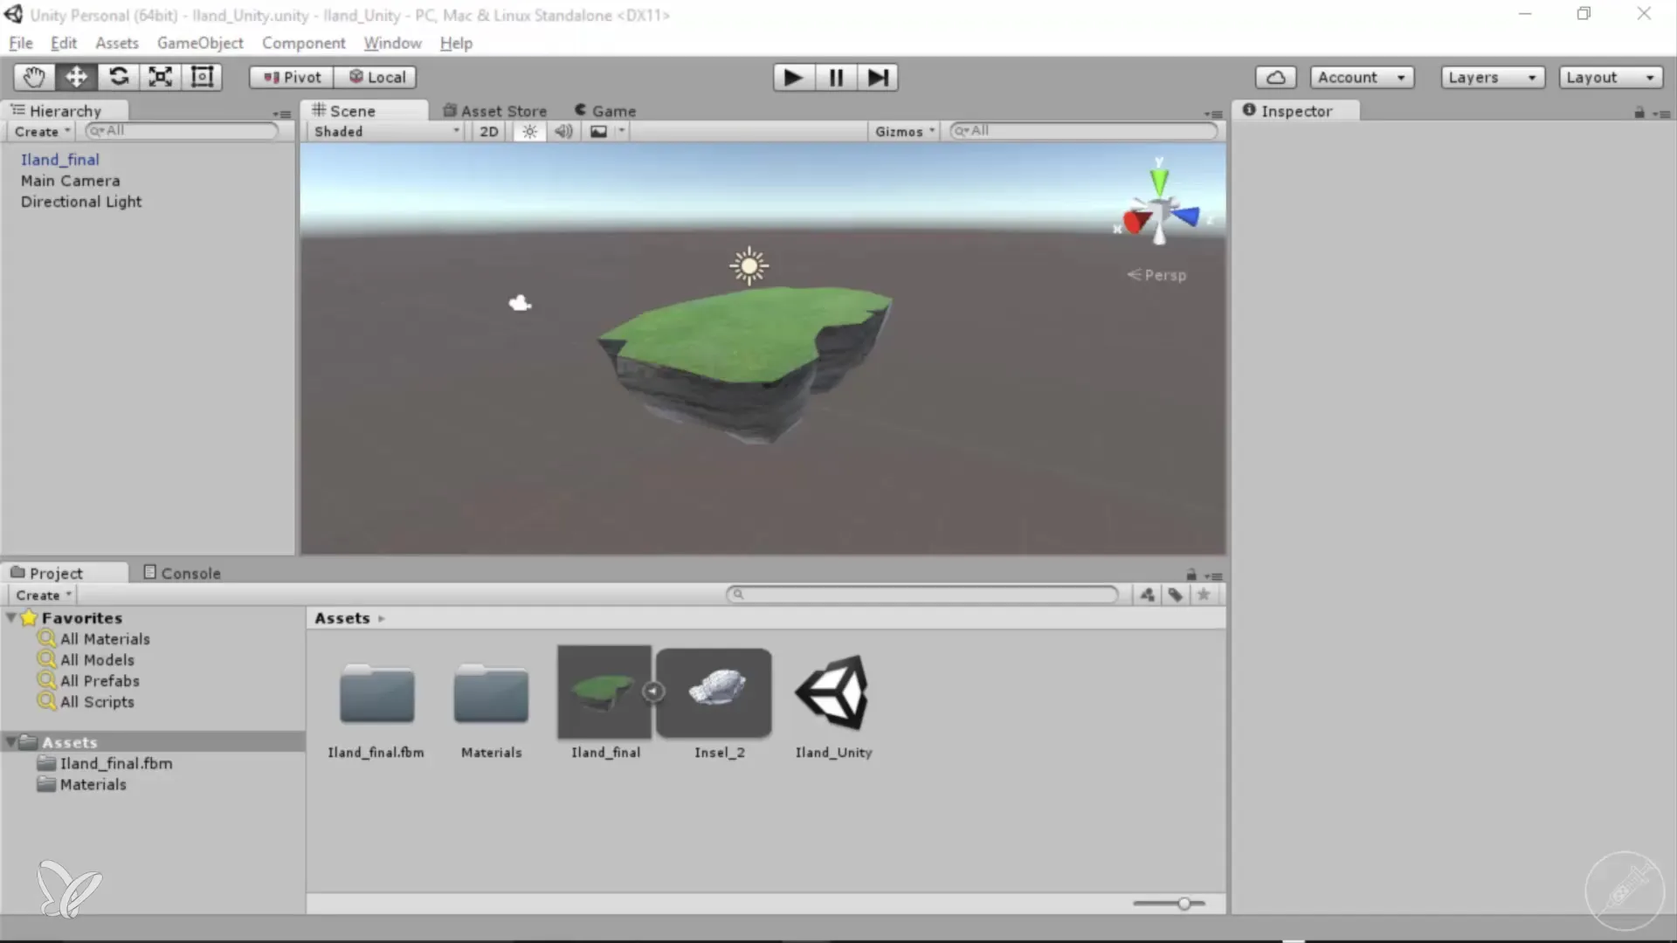1677x943 pixels.
Task: Search by label icon in Project panel
Action: pos(1176,595)
